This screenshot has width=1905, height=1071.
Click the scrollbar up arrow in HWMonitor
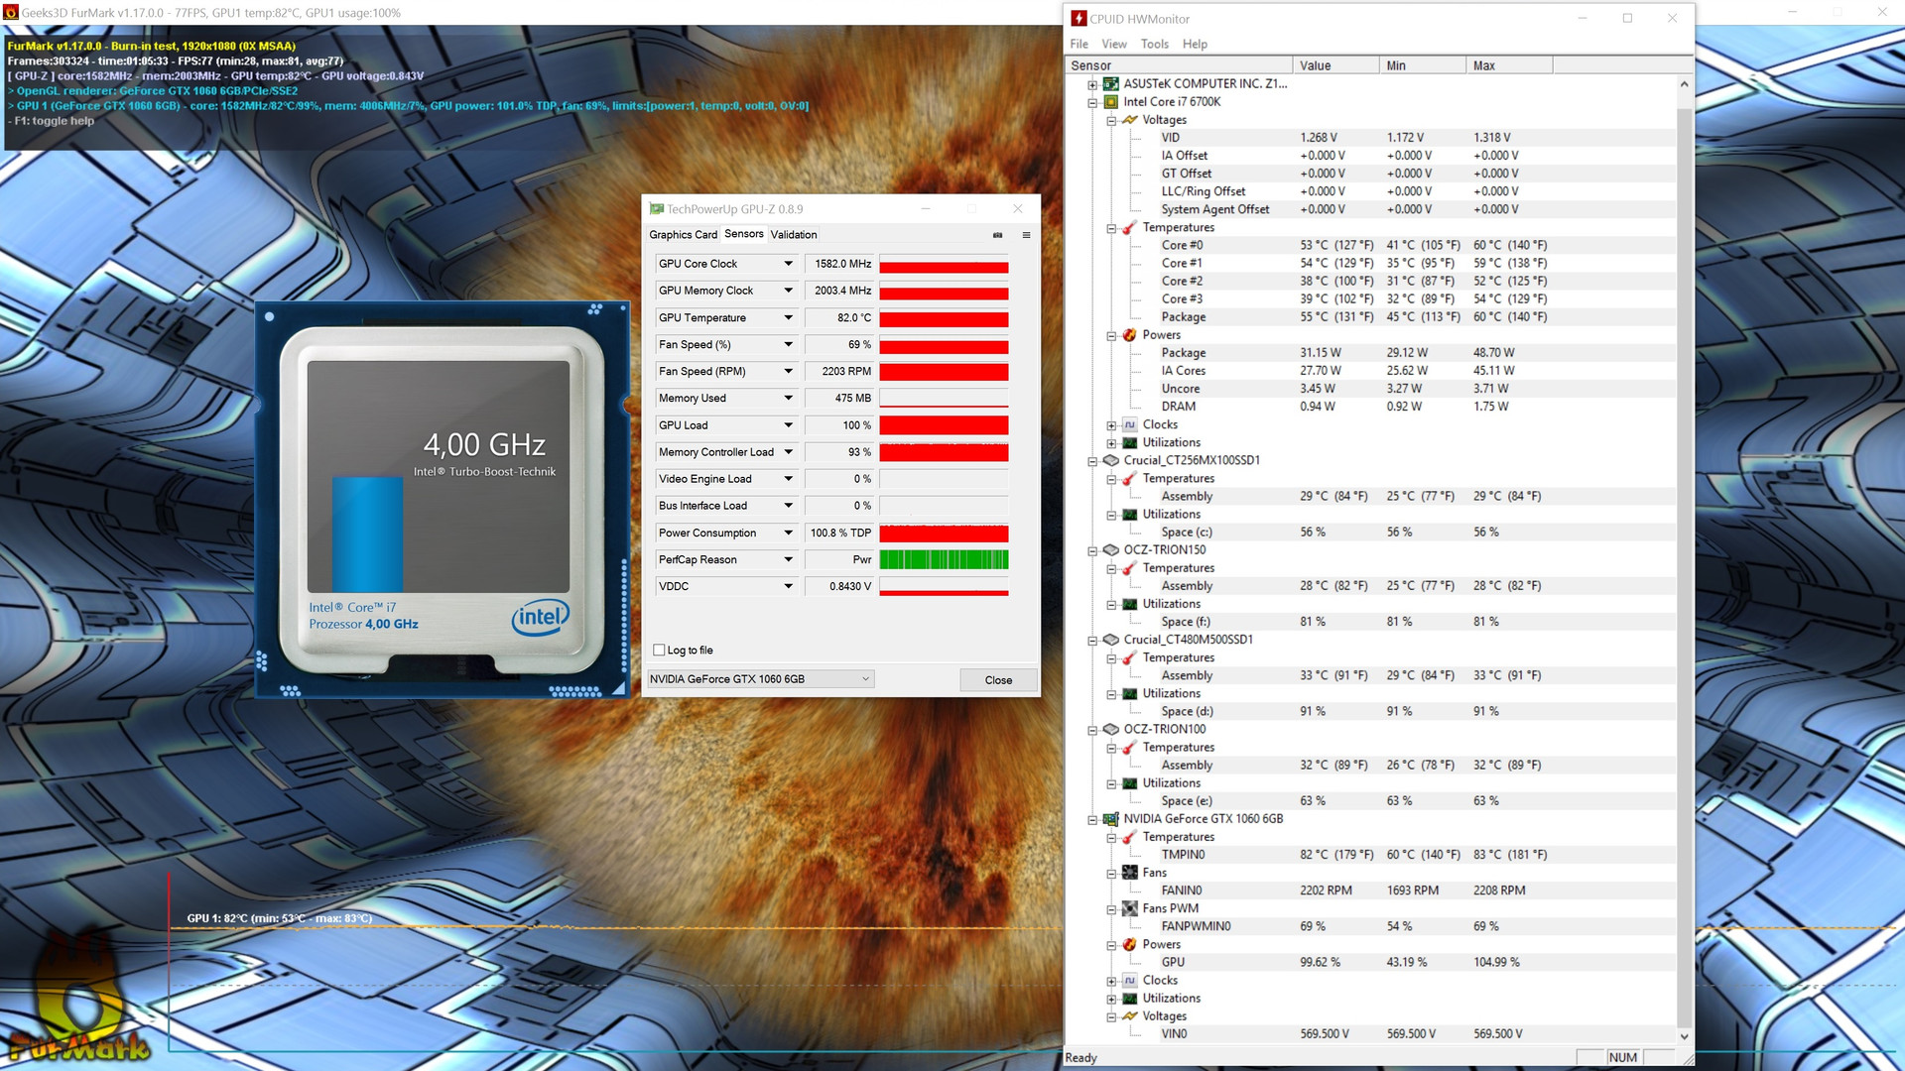coord(1684,84)
